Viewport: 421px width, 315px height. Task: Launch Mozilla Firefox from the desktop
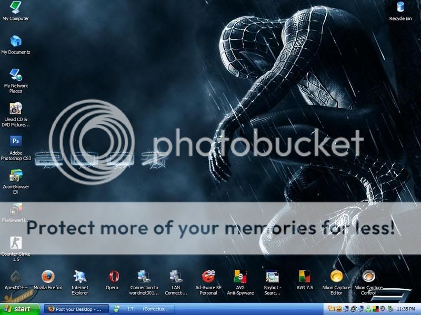pyautogui.click(x=48, y=280)
